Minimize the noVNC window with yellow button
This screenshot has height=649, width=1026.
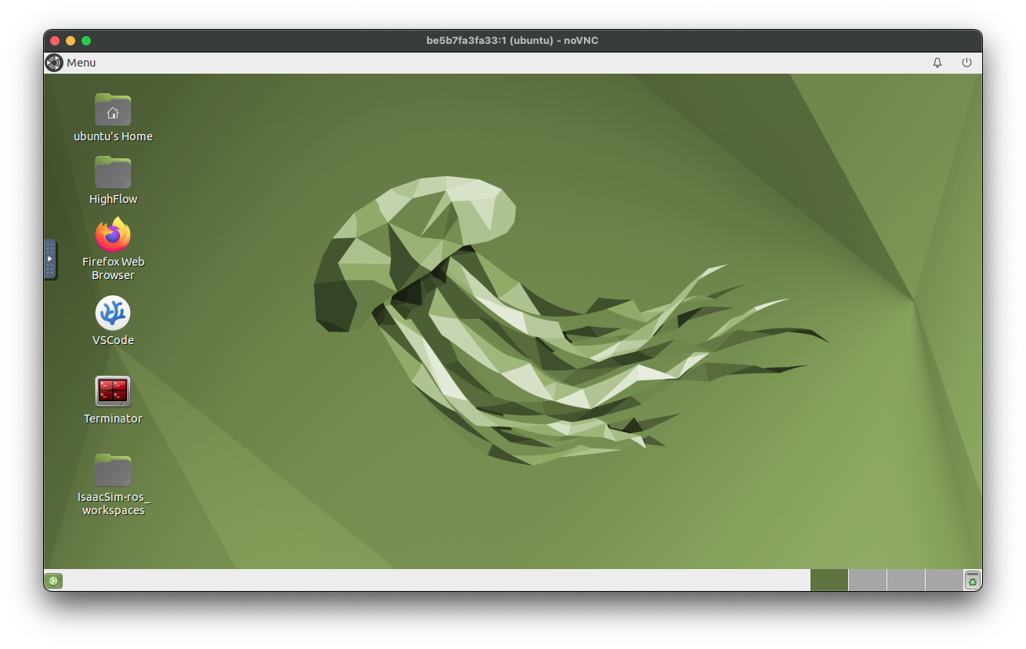point(71,41)
